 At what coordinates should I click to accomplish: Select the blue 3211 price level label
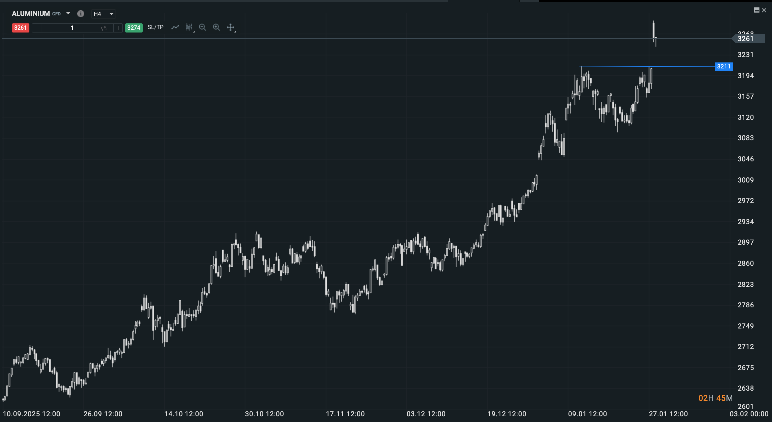click(724, 66)
